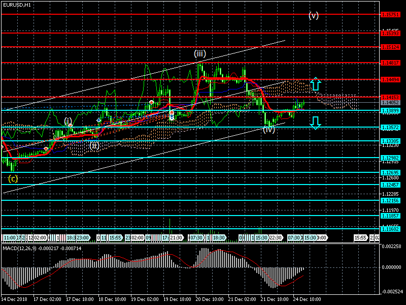Select the (iii) wave label
This screenshot has width=406, height=305.
coord(200,53)
